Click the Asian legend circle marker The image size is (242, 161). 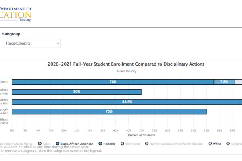click(x=40, y=144)
